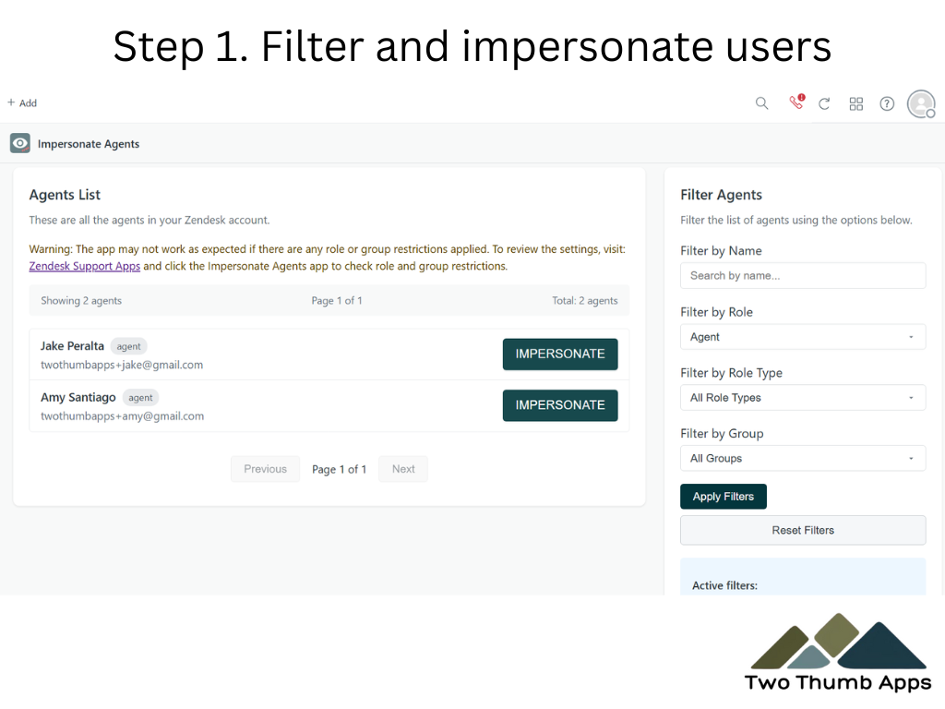Open the Zendesk Support Apps link

[84, 266]
